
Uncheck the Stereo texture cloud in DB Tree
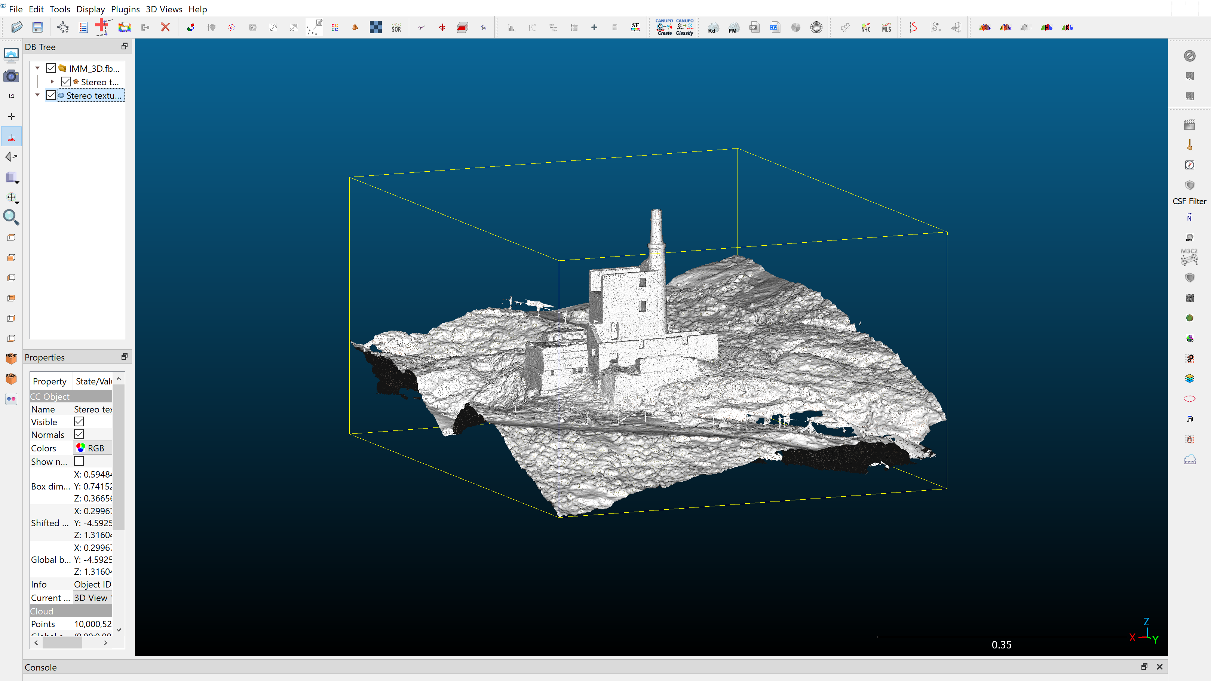[51, 95]
